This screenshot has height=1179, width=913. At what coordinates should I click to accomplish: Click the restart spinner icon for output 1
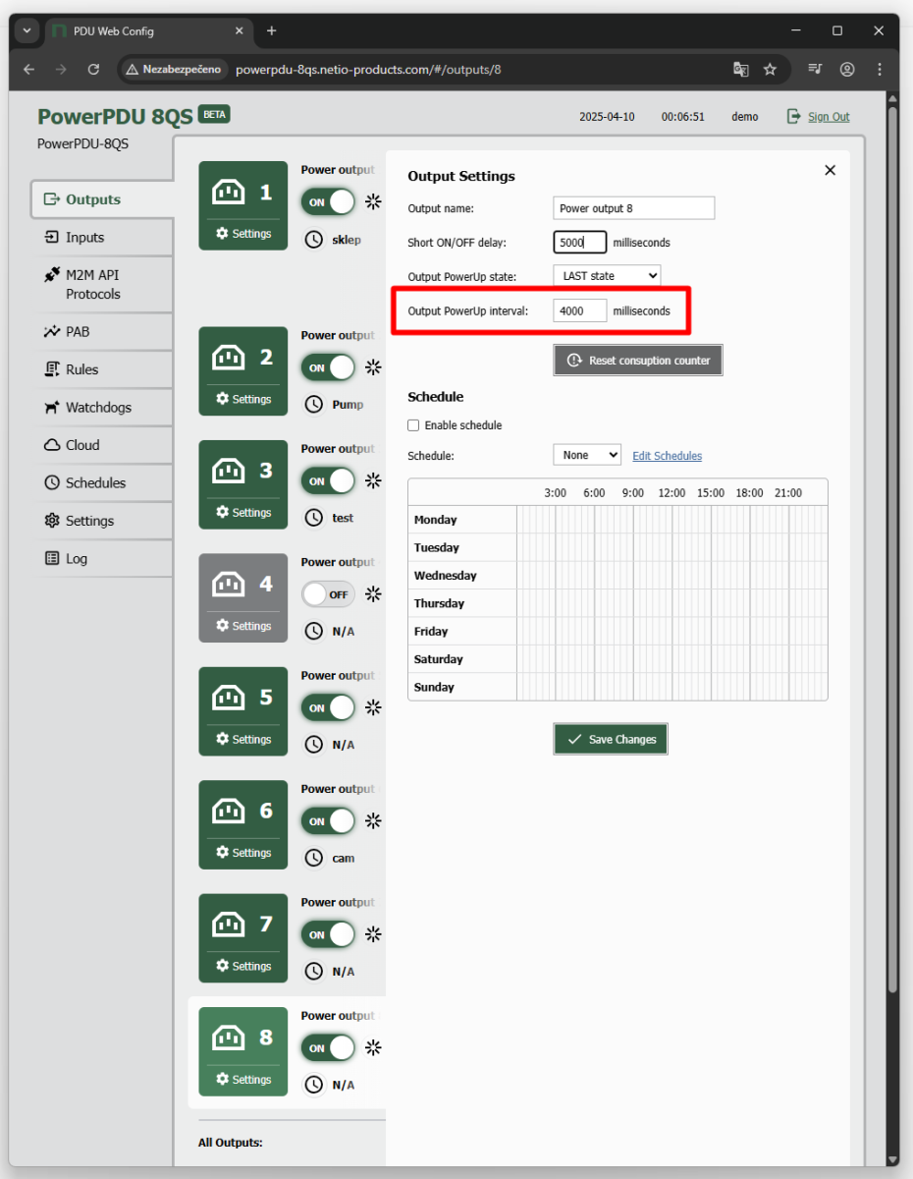pos(373,201)
